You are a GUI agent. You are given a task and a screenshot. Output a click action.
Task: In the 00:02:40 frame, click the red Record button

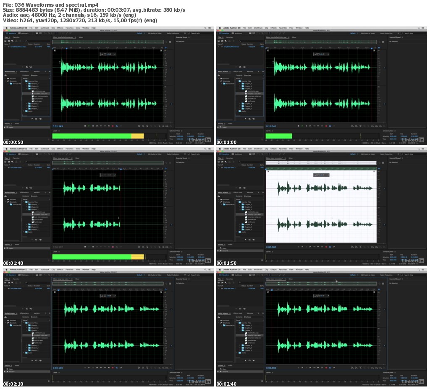(326, 368)
